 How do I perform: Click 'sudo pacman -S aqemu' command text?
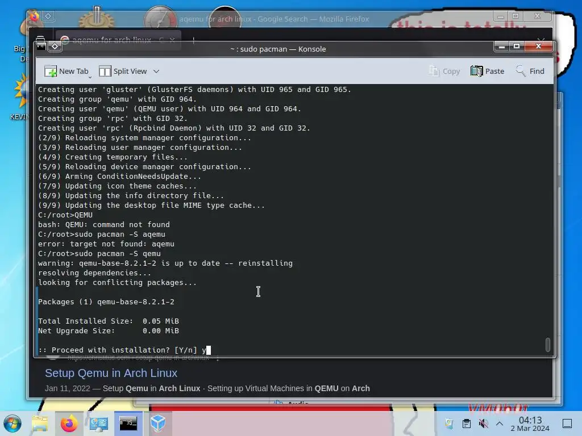(x=120, y=234)
